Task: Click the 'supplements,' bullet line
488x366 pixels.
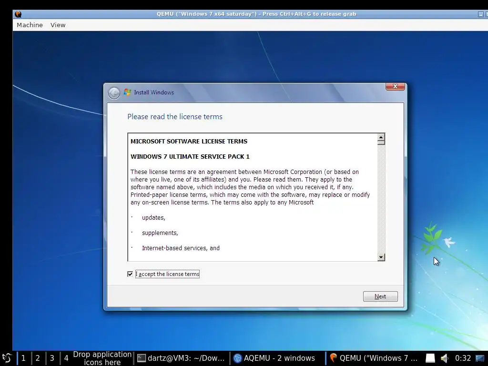Action: pyautogui.click(x=160, y=233)
